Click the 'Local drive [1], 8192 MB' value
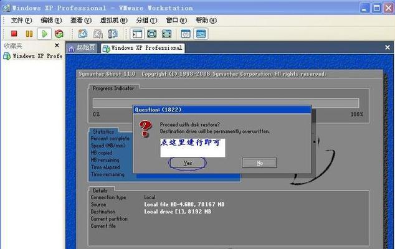The image size is (395, 249). 178,212
